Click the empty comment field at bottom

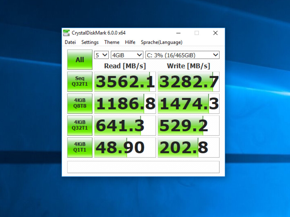click(x=143, y=167)
